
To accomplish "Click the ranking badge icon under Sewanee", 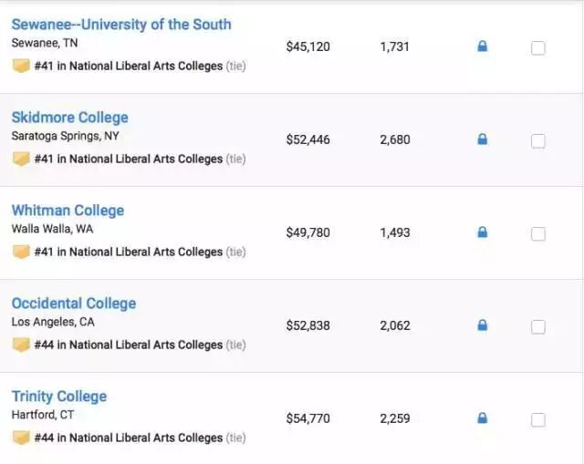I will (x=21, y=66).
